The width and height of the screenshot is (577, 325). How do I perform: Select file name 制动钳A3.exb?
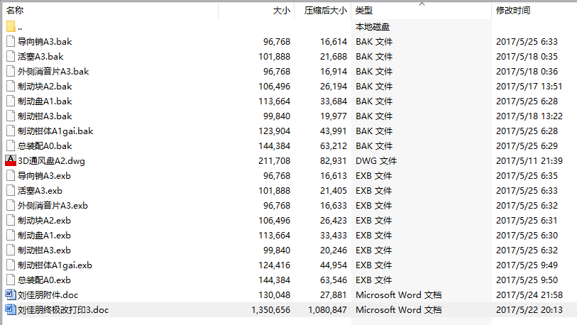[x=44, y=250]
